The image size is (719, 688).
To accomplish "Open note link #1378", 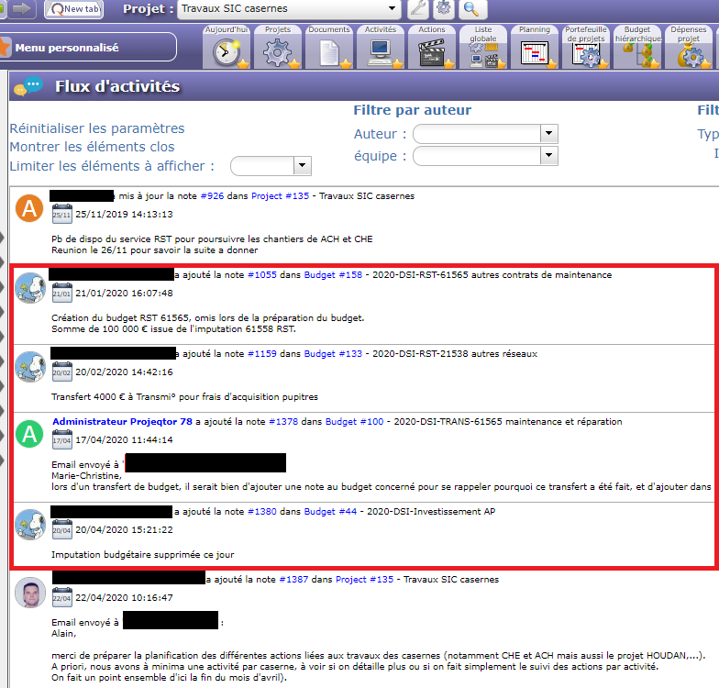I will click(283, 422).
